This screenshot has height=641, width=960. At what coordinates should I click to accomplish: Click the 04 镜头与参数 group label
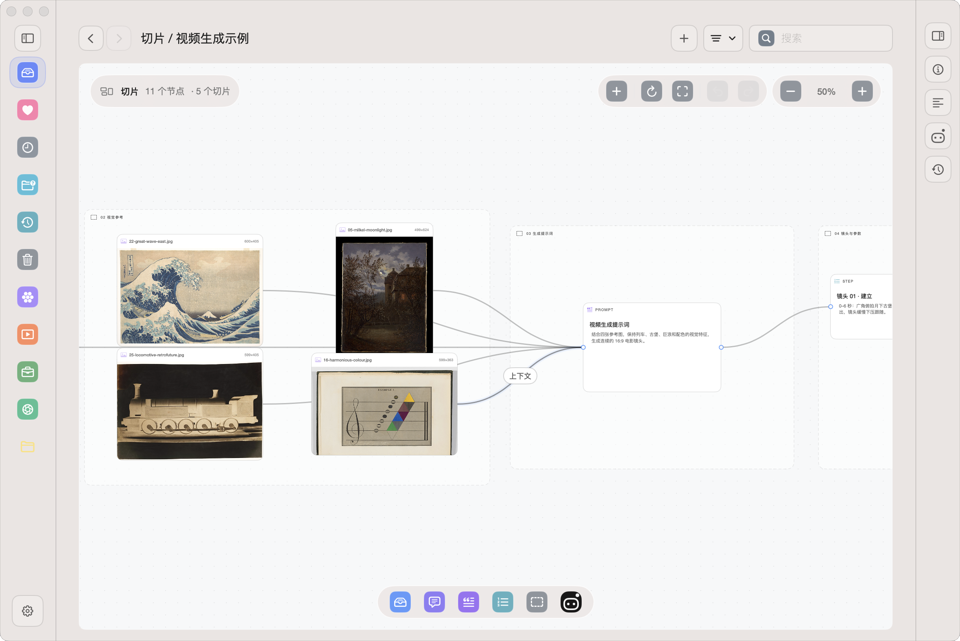[x=848, y=234]
